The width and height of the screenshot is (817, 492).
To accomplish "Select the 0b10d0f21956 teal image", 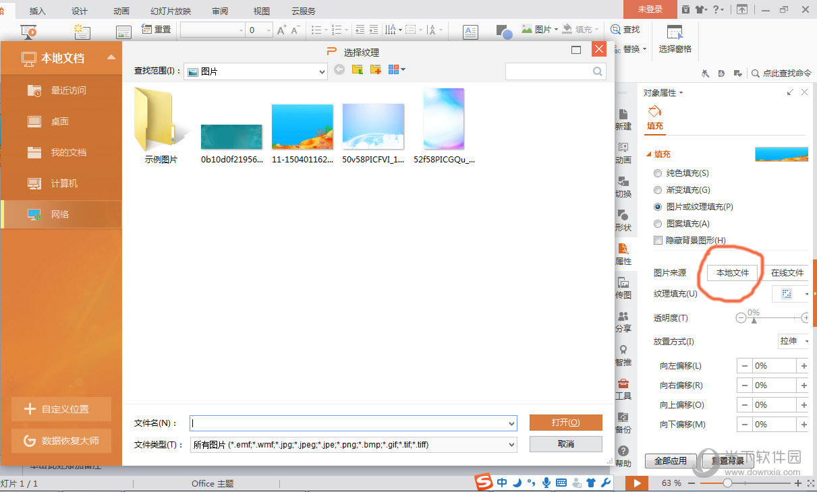I will (231, 144).
